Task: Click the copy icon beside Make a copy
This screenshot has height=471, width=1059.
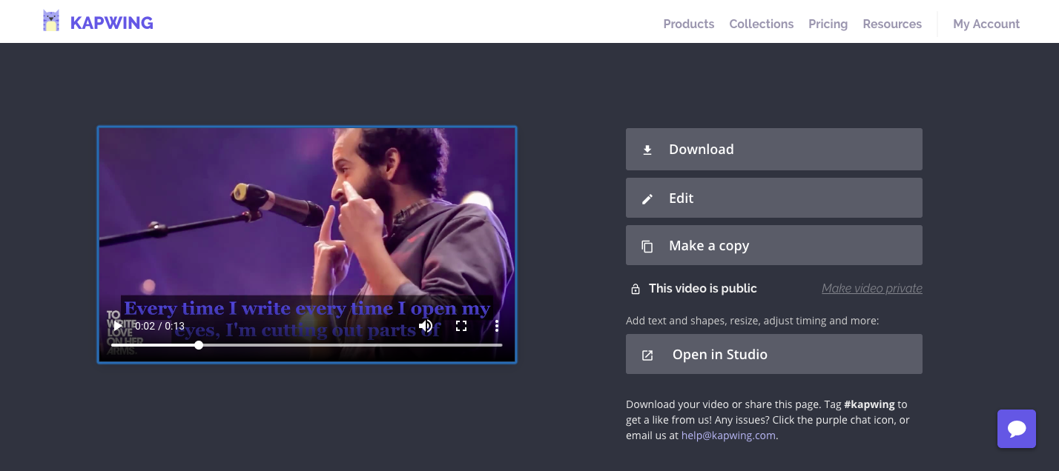Action: 647,246
